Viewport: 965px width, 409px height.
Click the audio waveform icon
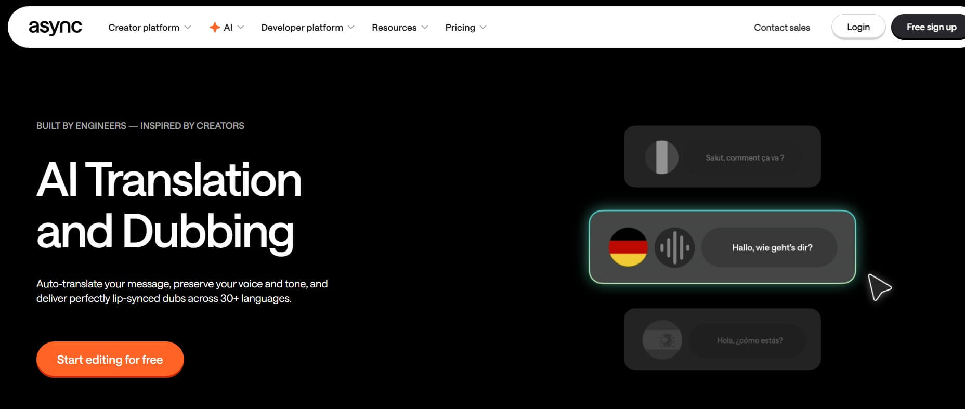pos(674,247)
